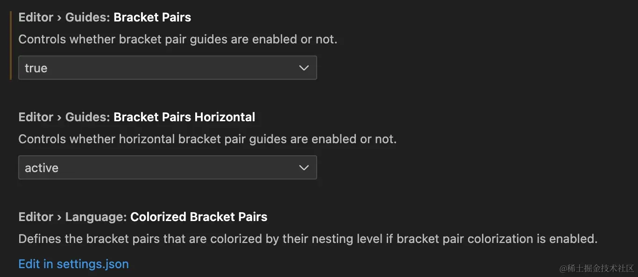Click the description about horizontal bracket pair guides

207,139
